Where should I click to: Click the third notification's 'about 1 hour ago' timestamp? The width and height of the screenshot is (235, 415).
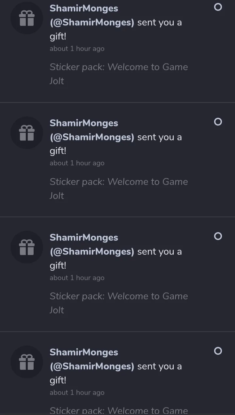(77, 278)
